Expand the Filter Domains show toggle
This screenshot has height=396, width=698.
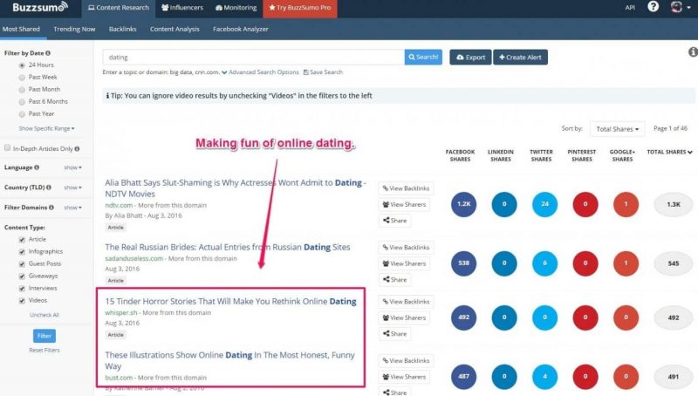pyautogui.click(x=72, y=208)
